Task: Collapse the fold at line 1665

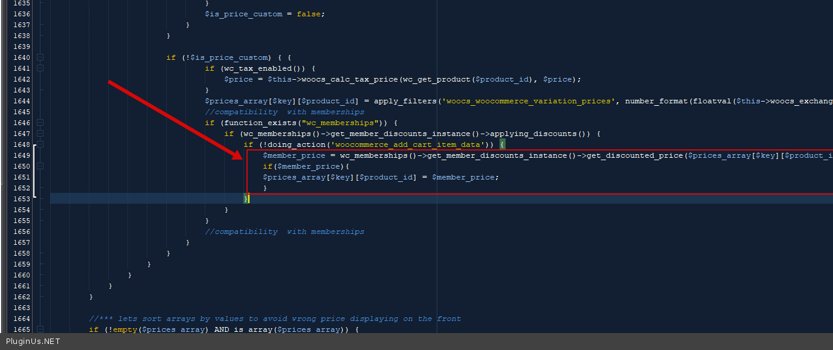Action: [40, 329]
